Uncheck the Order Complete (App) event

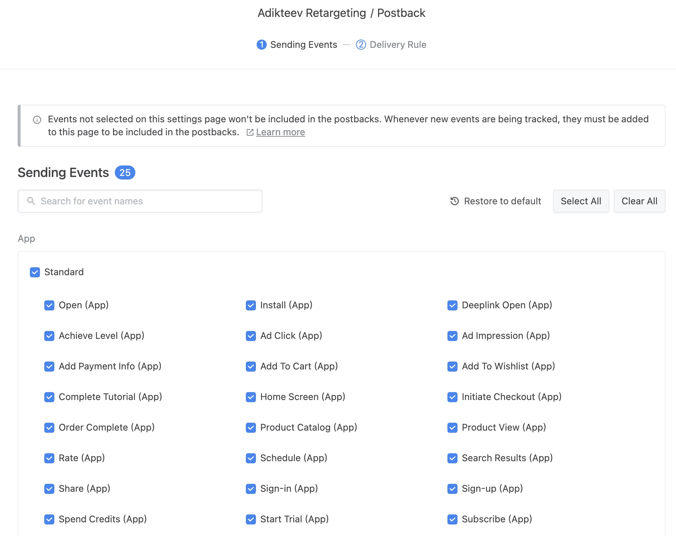[x=49, y=428]
